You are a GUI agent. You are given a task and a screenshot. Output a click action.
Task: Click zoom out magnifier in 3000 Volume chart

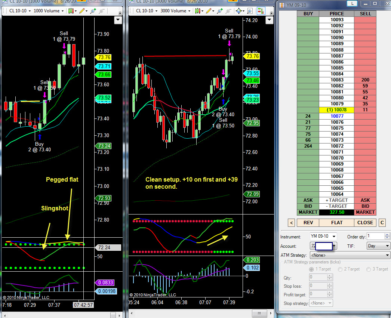(228, 11)
